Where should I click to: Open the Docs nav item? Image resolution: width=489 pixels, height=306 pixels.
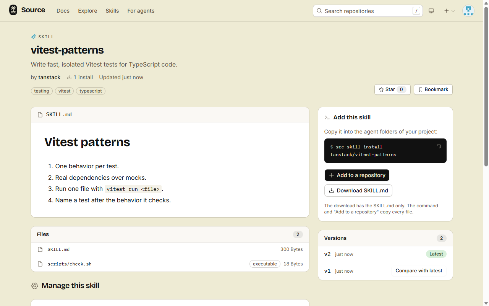pos(63,11)
